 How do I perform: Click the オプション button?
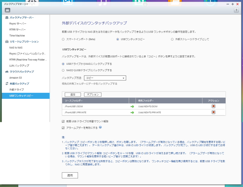93,95
